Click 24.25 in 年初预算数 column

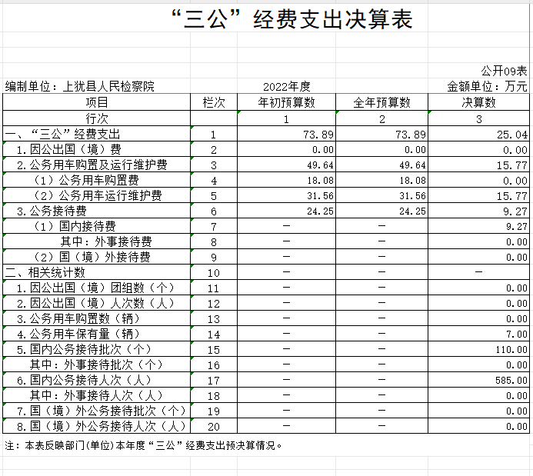click(x=320, y=211)
